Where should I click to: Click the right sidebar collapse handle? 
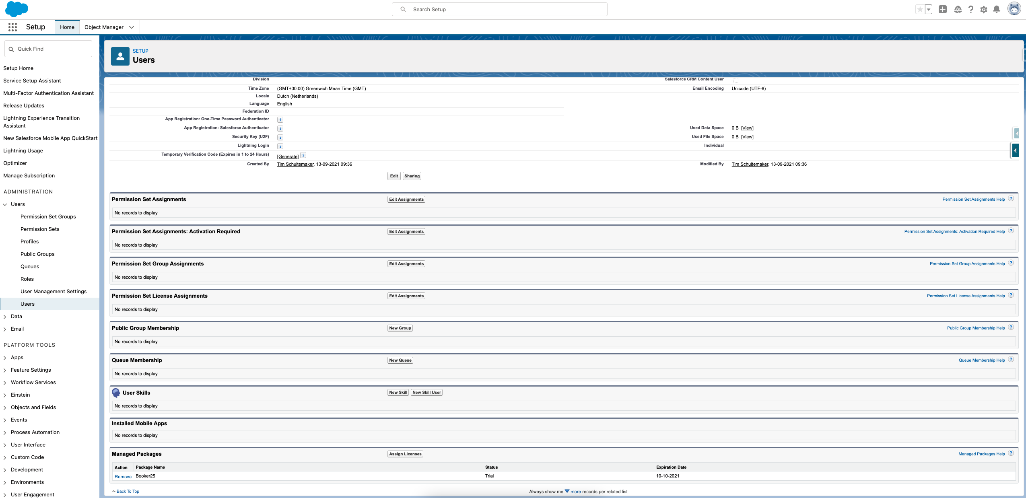click(1015, 150)
